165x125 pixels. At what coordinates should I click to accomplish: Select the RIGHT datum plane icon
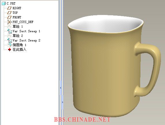click(9, 8)
